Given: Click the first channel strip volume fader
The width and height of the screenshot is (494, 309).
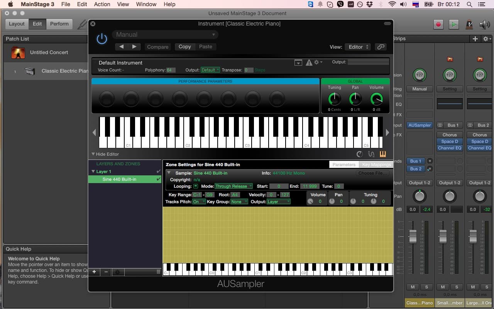Looking at the screenshot, I should click(413, 236).
